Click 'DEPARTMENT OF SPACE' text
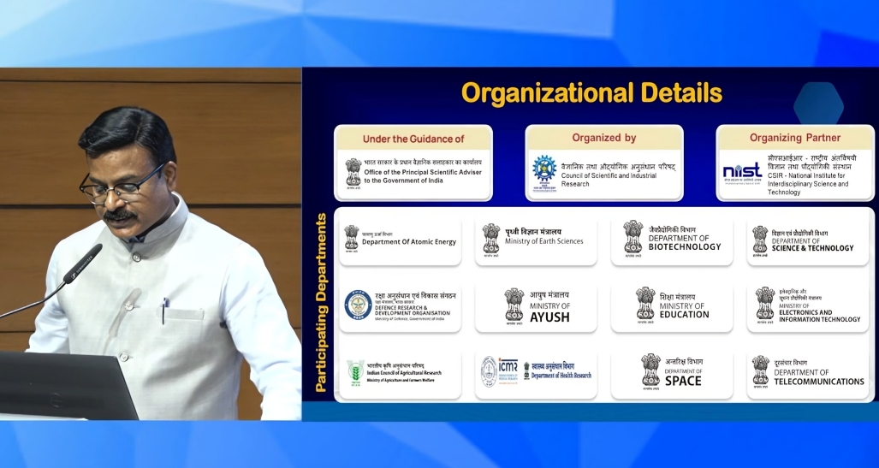The height and width of the screenshot is (468, 879). point(683,378)
